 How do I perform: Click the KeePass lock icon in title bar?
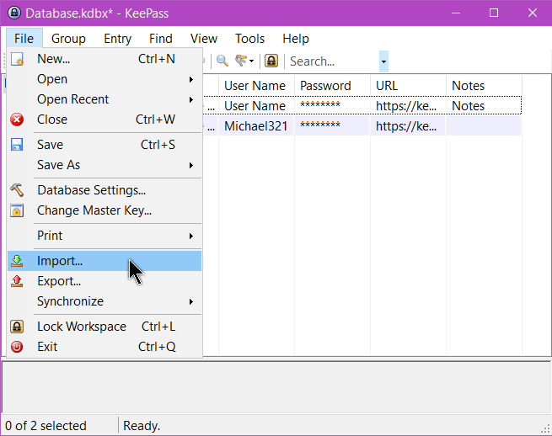pyautogui.click(x=14, y=13)
